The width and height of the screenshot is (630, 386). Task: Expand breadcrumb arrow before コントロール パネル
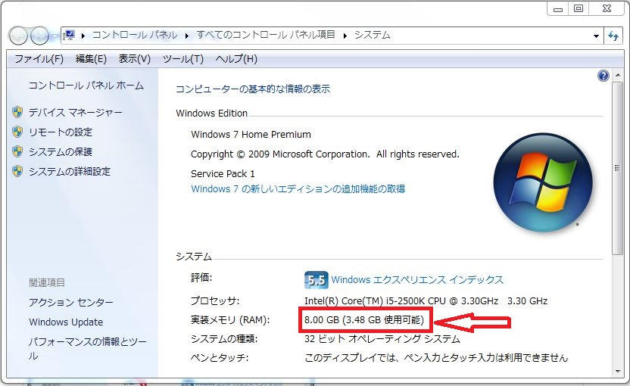[83, 36]
